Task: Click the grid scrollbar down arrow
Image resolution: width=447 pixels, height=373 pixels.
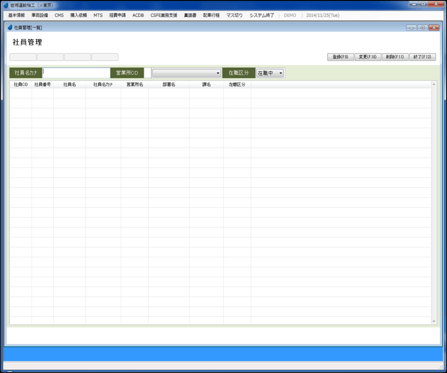Action: tap(433, 321)
